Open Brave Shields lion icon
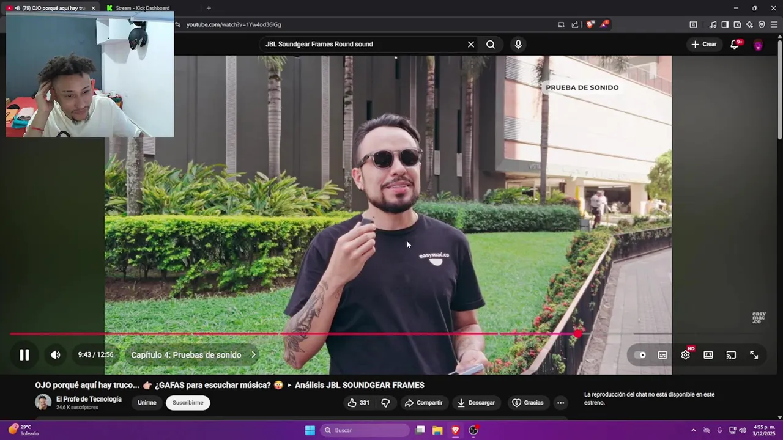 point(590,24)
